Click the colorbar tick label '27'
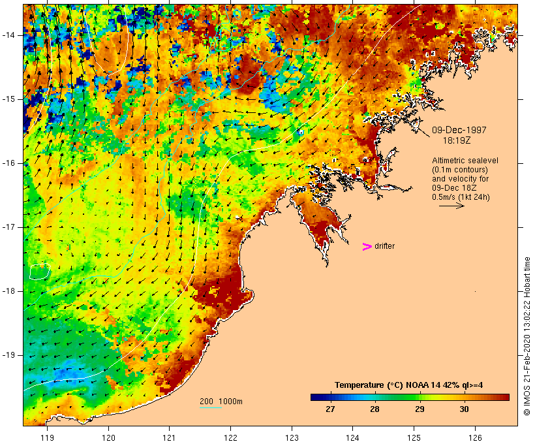535x444 pixels. [330, 409]
